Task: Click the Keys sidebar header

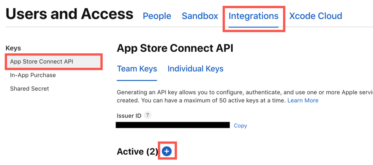Action: coord(13,48)
